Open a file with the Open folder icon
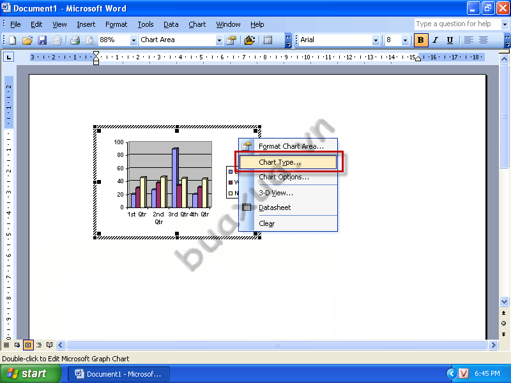This screenshot has width=511, height=383. (27, 40)
